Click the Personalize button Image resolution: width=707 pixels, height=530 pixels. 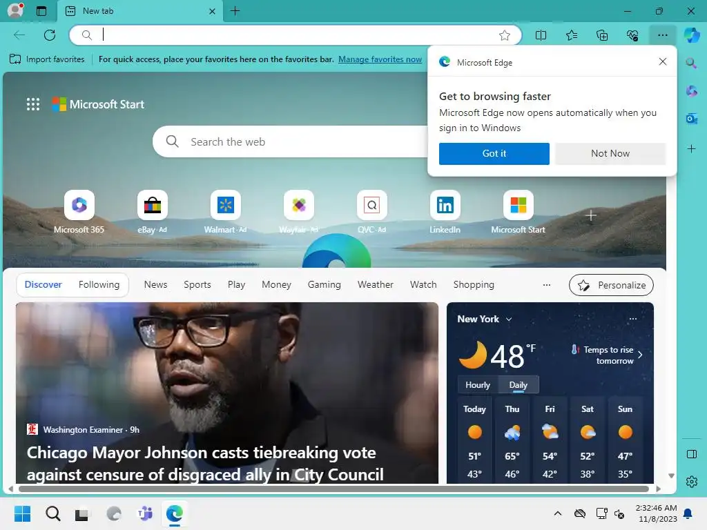(x=612, y=285)
